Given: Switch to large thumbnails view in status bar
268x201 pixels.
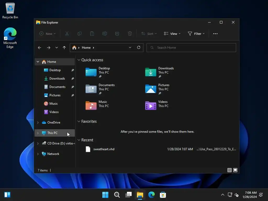Looking at the screenshot, I should pos(235,170).
